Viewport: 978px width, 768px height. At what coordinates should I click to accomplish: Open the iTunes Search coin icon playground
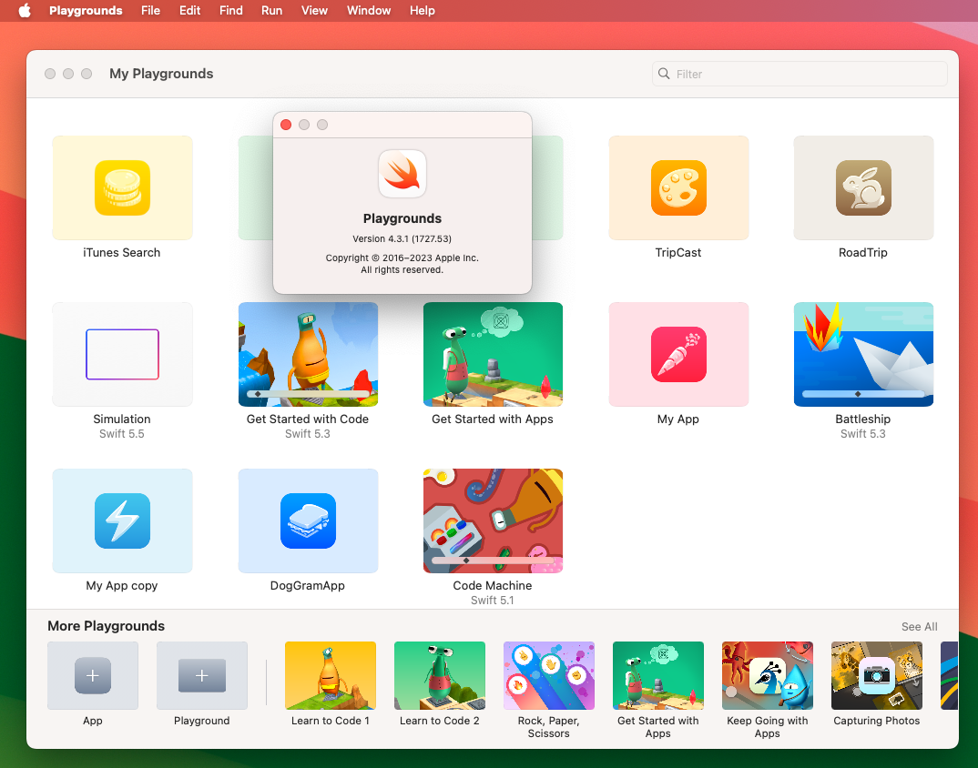click(x=122, y=187)
